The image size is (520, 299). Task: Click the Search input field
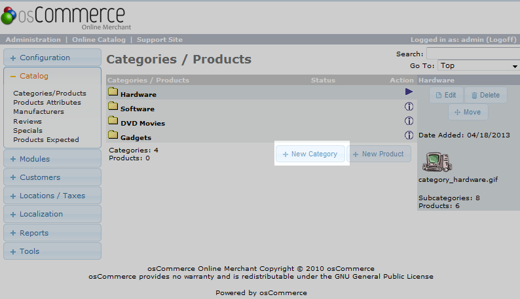(x=473, y=54)
